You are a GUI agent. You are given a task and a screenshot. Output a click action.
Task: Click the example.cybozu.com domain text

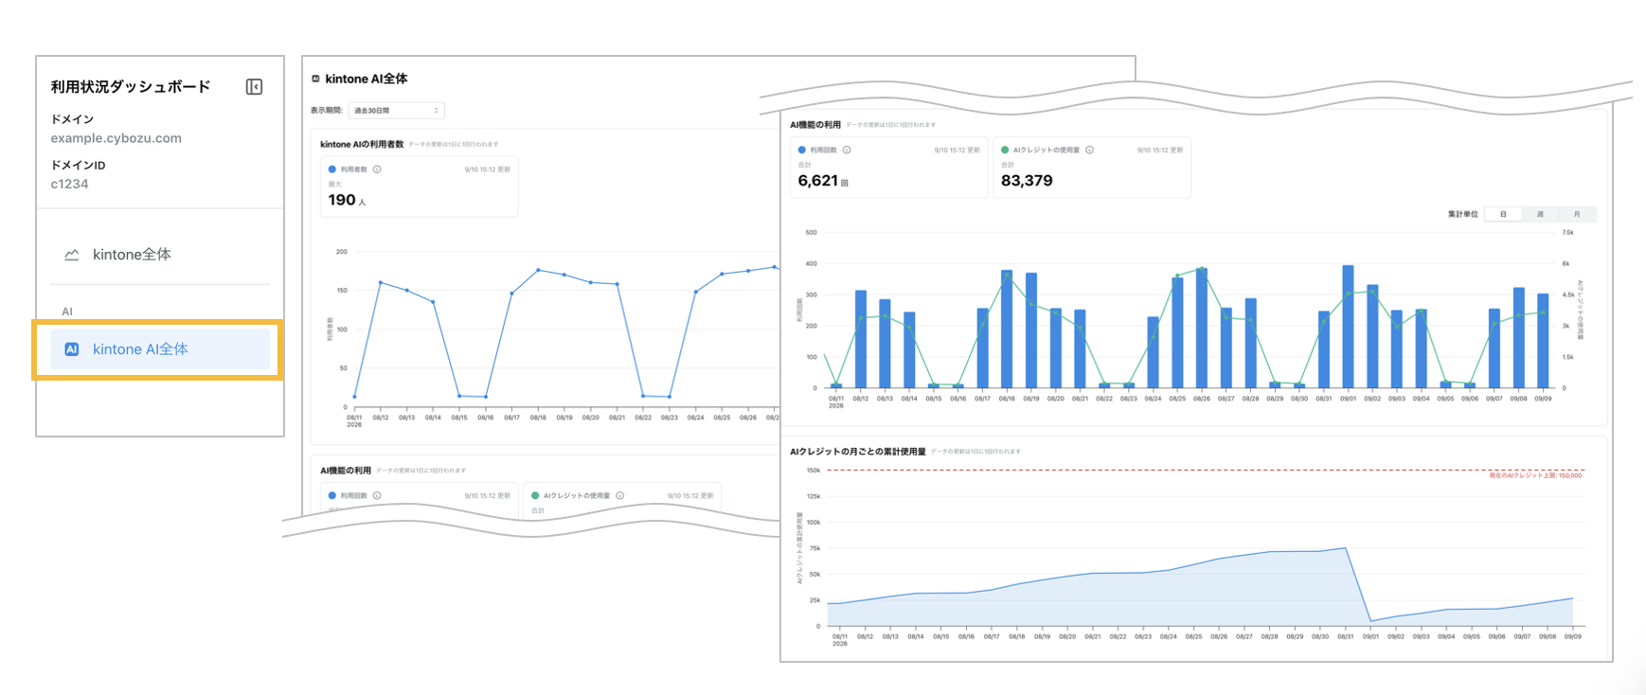(x=116, y=138)
